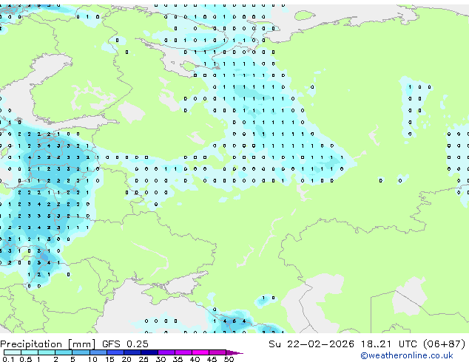The image size is (469, 362).
Task: Select the 10–15 mm legend swatch
Action: click(x=98, y=352)
